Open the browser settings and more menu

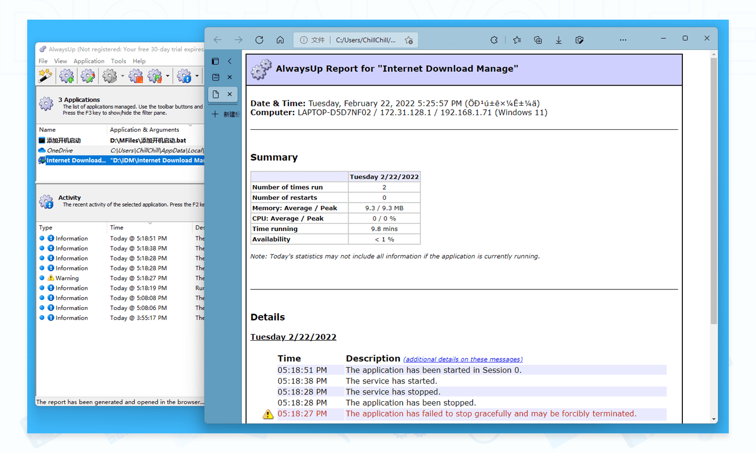tap(623, 40)
